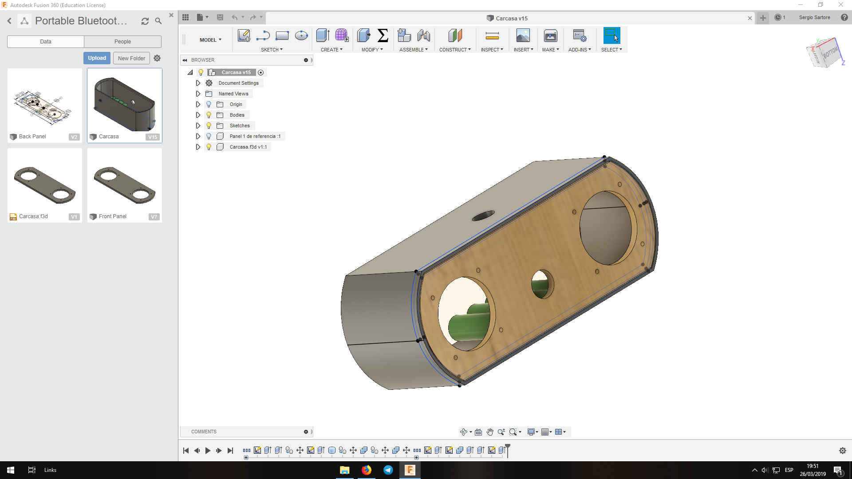This screenshot has height=479, width=852.
Task: Open the INSPECT menu
Action: pyautogui.click(x=492, y=50)
